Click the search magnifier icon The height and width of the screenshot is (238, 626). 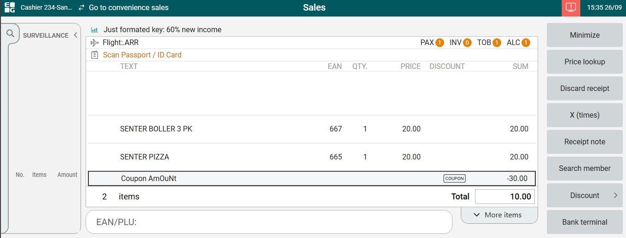(10, 34)
